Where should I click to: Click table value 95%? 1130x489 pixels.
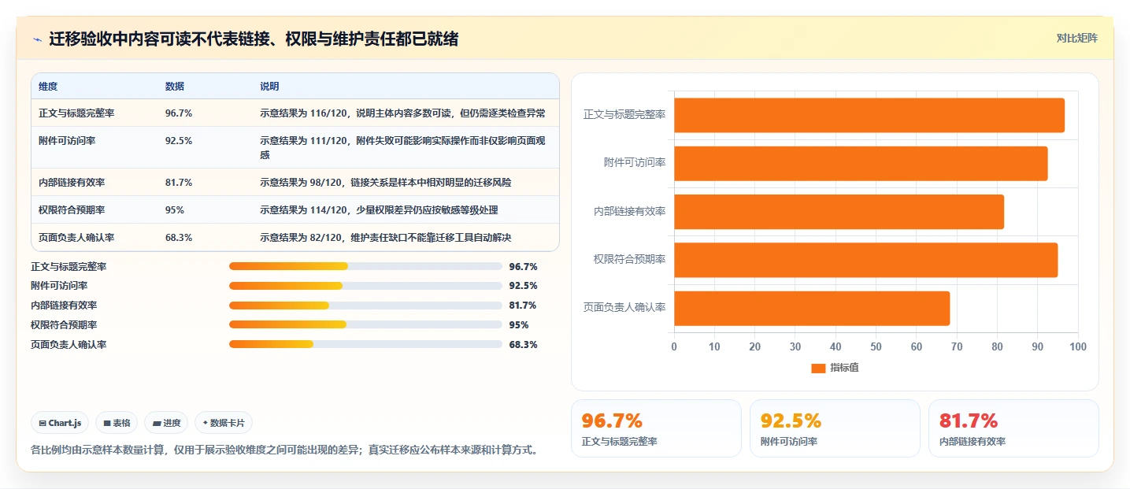[x=175, y=210]
